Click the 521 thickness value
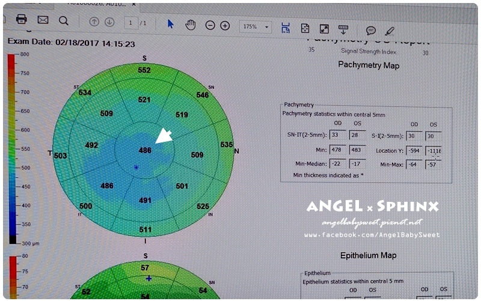The image size is (481, 301). (x=144, y=100)
